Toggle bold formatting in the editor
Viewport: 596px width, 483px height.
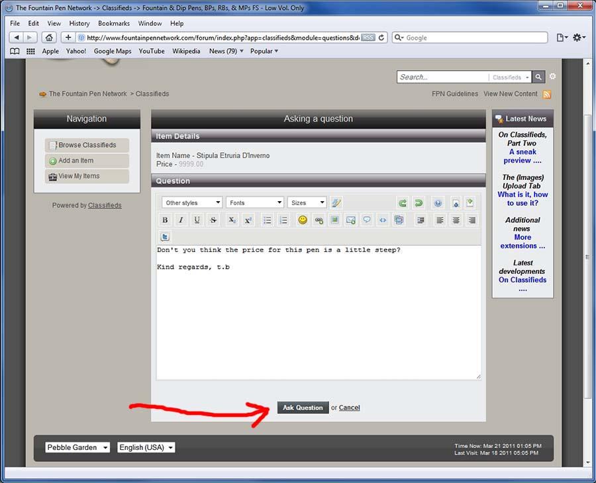[x=166, y=220]
